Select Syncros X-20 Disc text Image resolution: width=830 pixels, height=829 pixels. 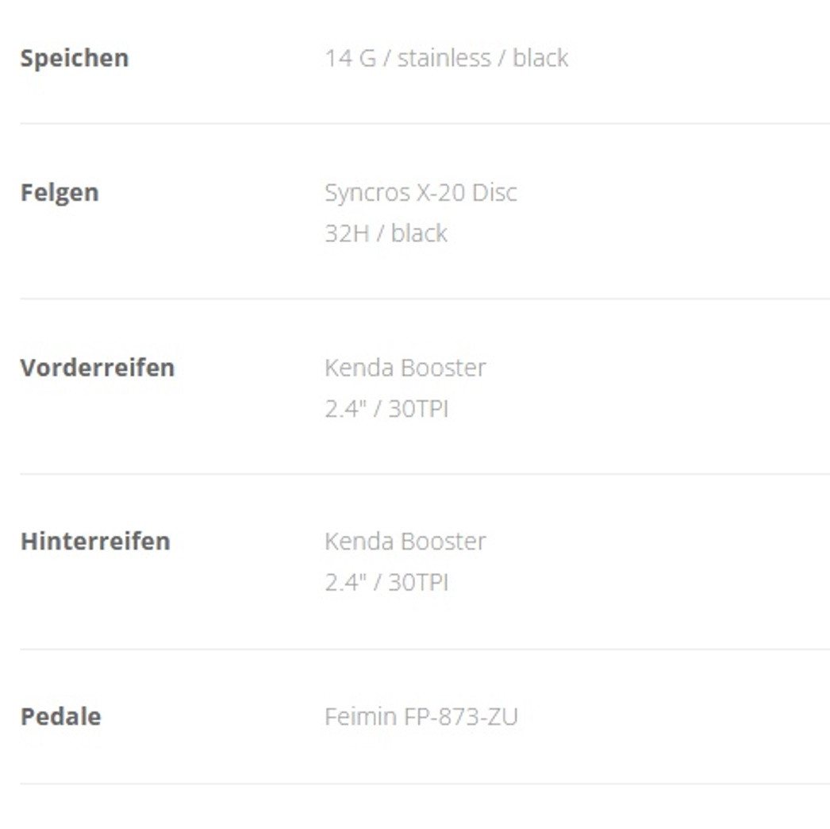[x=421, y=193]
